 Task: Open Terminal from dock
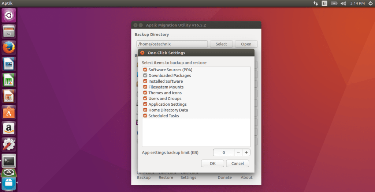coord(9,161)
